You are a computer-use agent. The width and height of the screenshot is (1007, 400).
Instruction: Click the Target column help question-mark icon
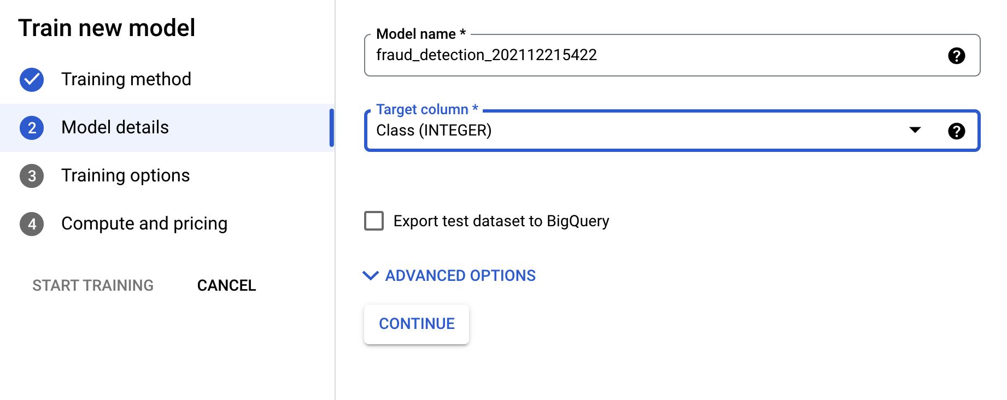(x=956, y=131)
